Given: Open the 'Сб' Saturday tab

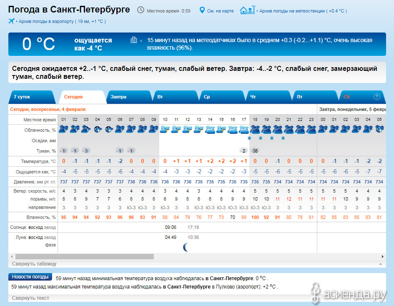Looking at the screenshot, I should pyautogui.click(x=346, y=97).
